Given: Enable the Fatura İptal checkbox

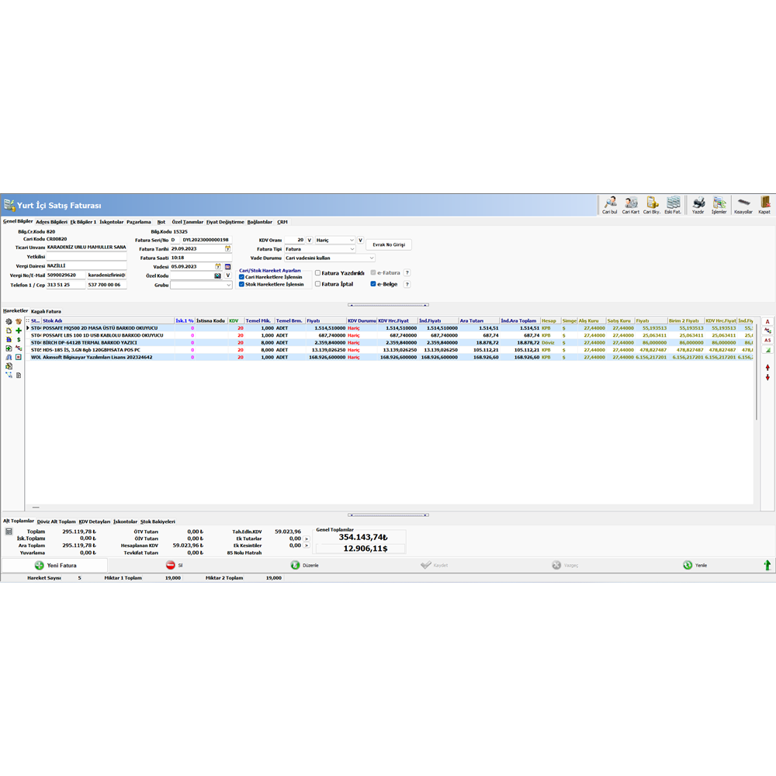Looking at the screenshot, I should tap(318, 284).
